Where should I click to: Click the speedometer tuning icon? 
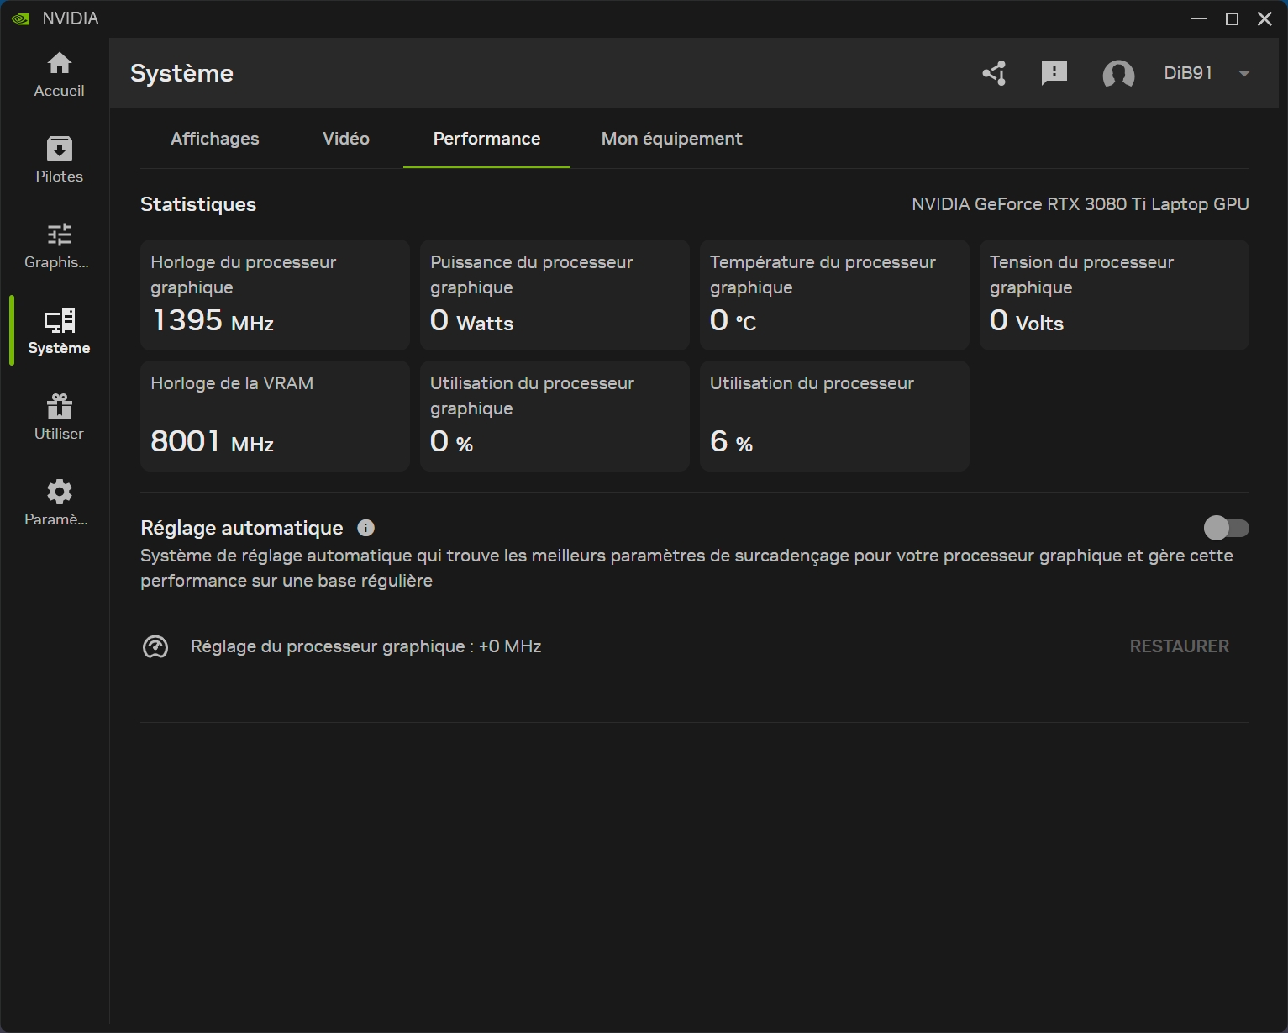(x=155, y=646)
